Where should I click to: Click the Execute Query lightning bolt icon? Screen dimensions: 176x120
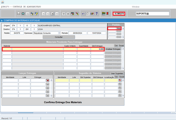[36, 14]
